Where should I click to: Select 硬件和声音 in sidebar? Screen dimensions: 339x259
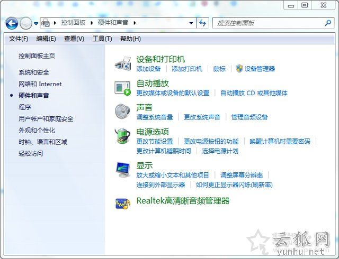[34, 95]
